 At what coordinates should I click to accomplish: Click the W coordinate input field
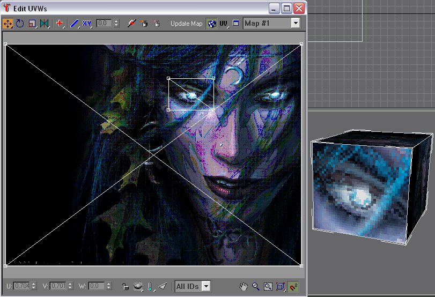(x=97, y=286)
